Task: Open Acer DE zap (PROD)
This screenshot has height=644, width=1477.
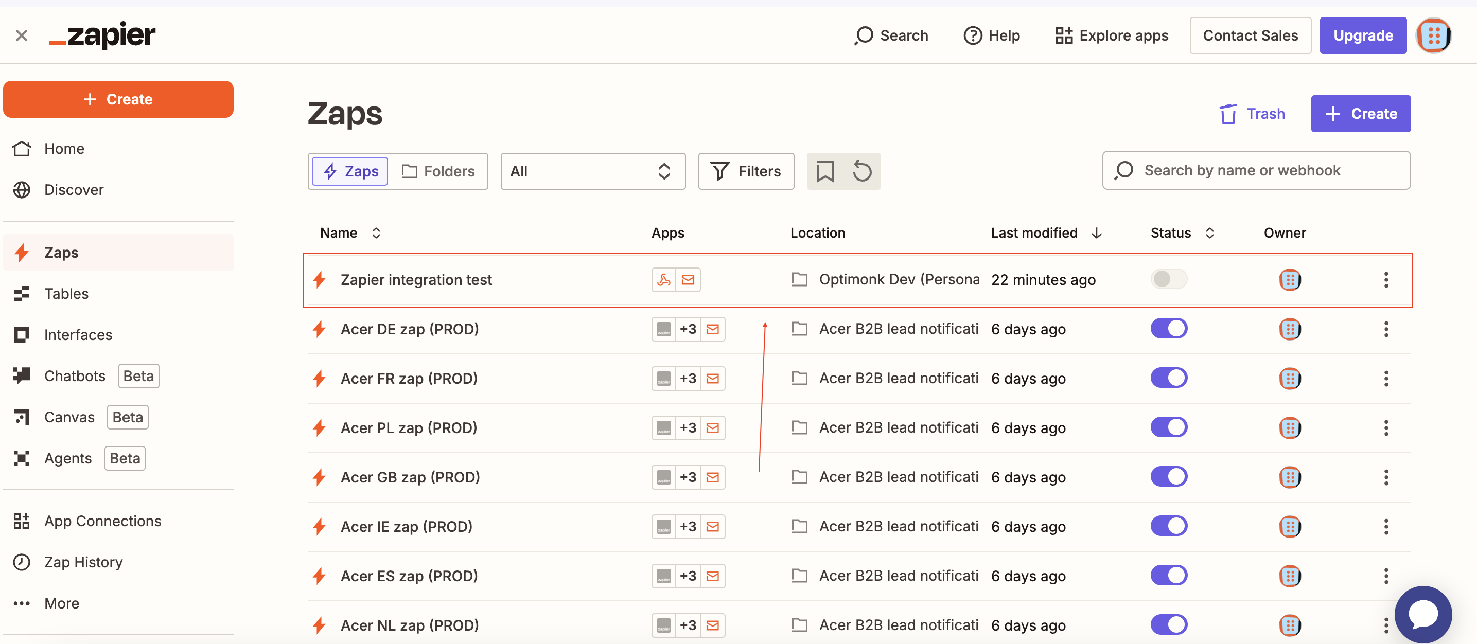Action: tap(409, 329)
